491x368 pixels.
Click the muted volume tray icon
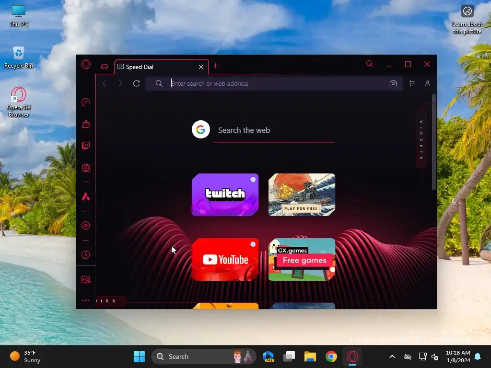click(x=435, y=356)
